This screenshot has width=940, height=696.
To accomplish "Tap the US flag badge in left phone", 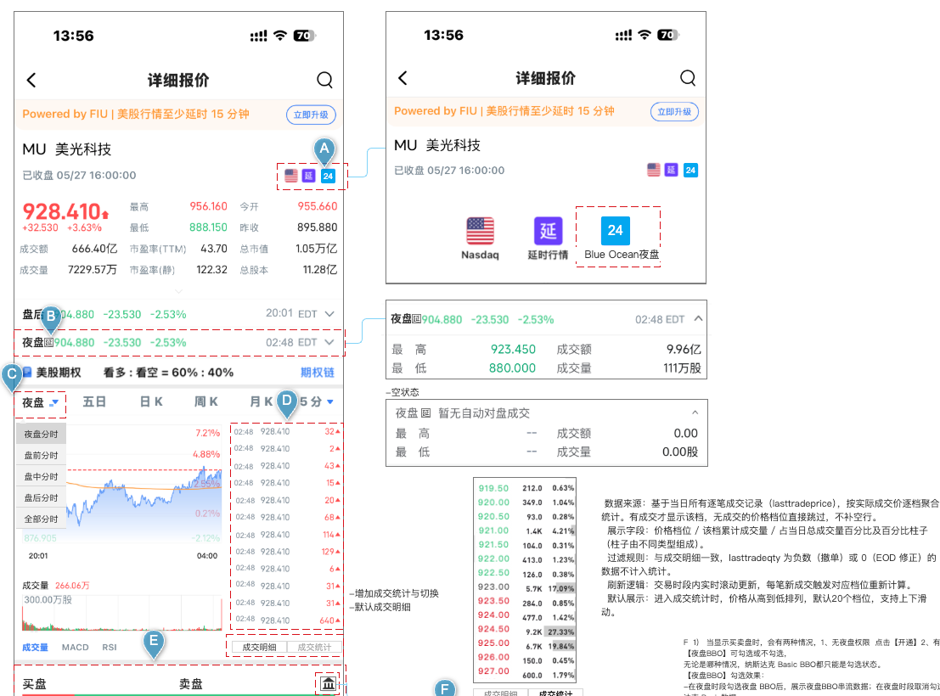I will pos(290,176).
